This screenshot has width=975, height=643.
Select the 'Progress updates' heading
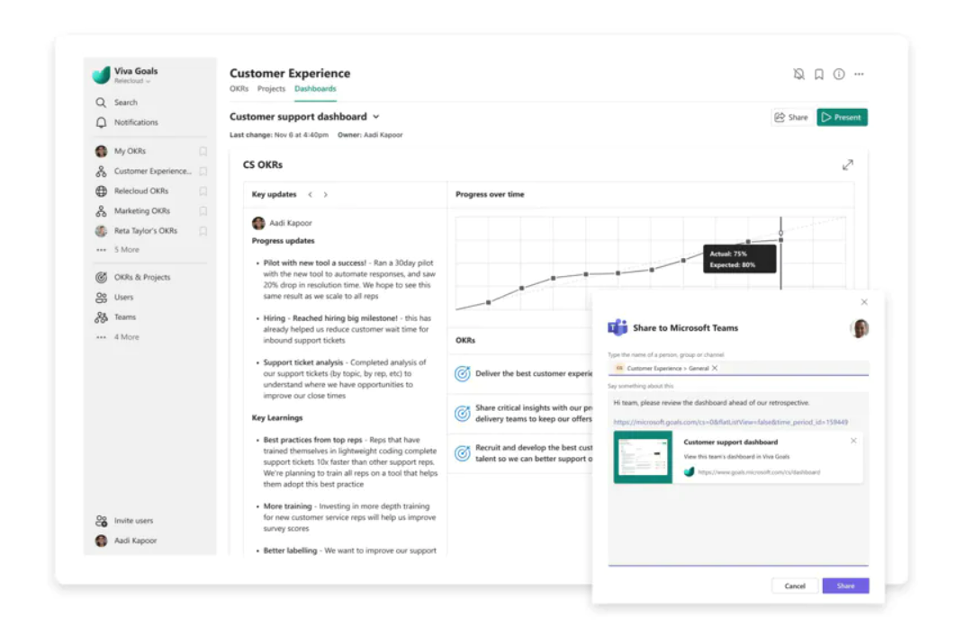(283, 240)
